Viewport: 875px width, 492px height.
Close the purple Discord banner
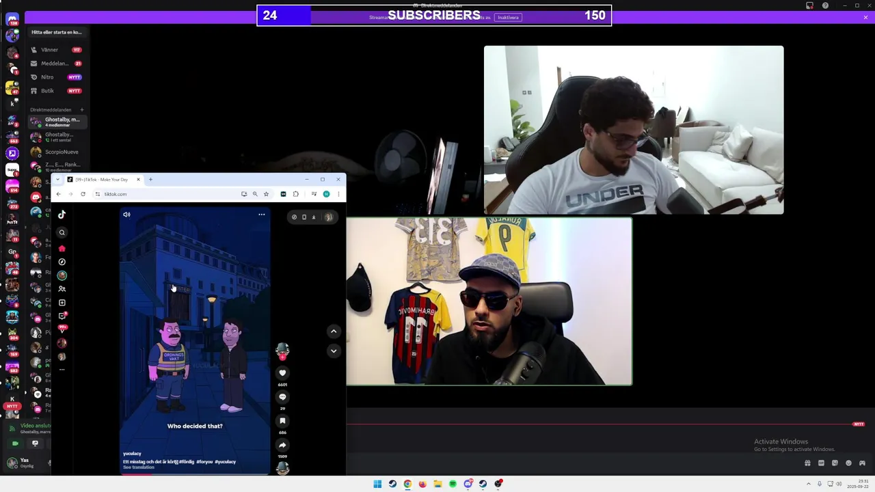point(865,17)
